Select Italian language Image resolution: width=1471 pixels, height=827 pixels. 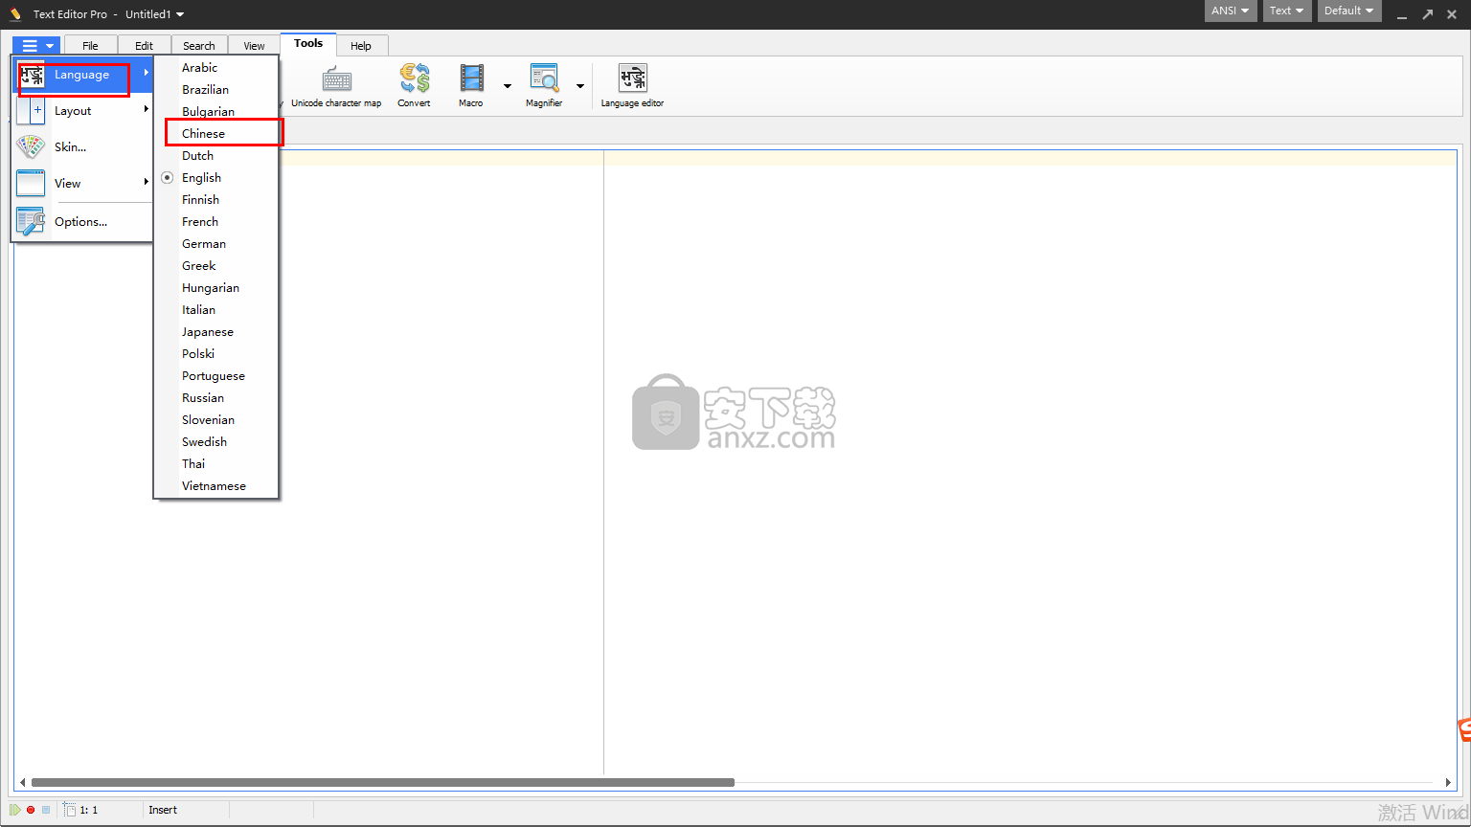(216, 310)
